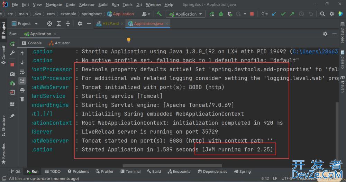The height and width of the screenshot is (182, 346).
Task: Close the Application run tab
Action: pos(55,34)
